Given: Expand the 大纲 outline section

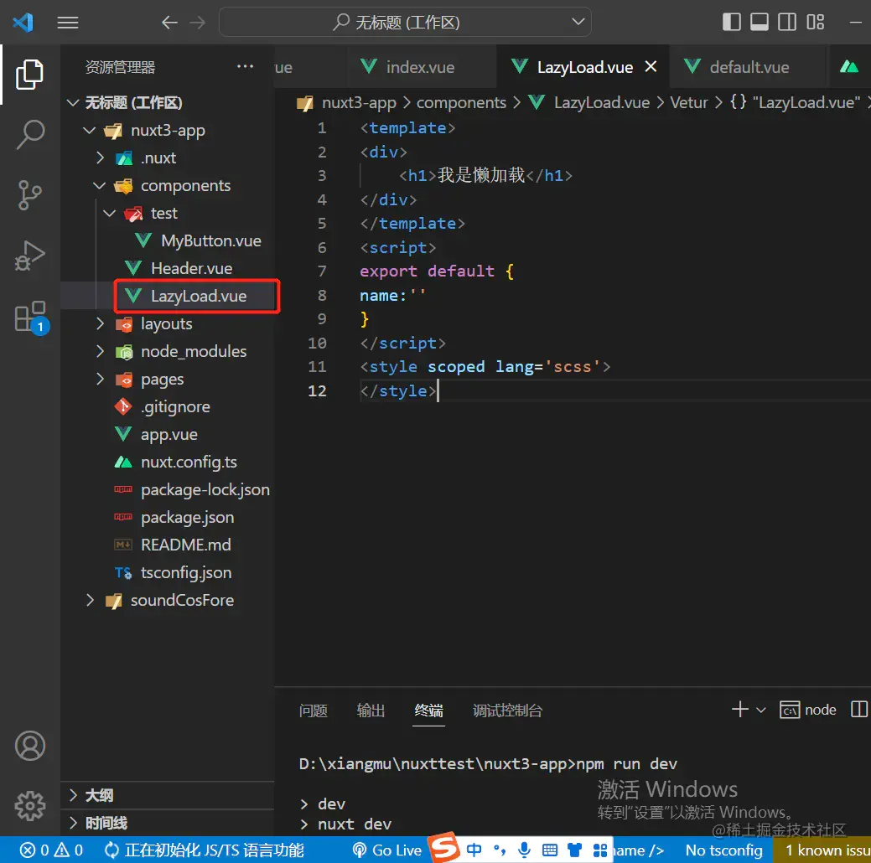Looking at the screenshot, I should [168, 795].
